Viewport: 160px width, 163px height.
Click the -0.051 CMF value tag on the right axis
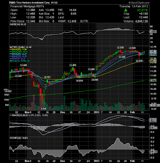(x=153, y=152)
